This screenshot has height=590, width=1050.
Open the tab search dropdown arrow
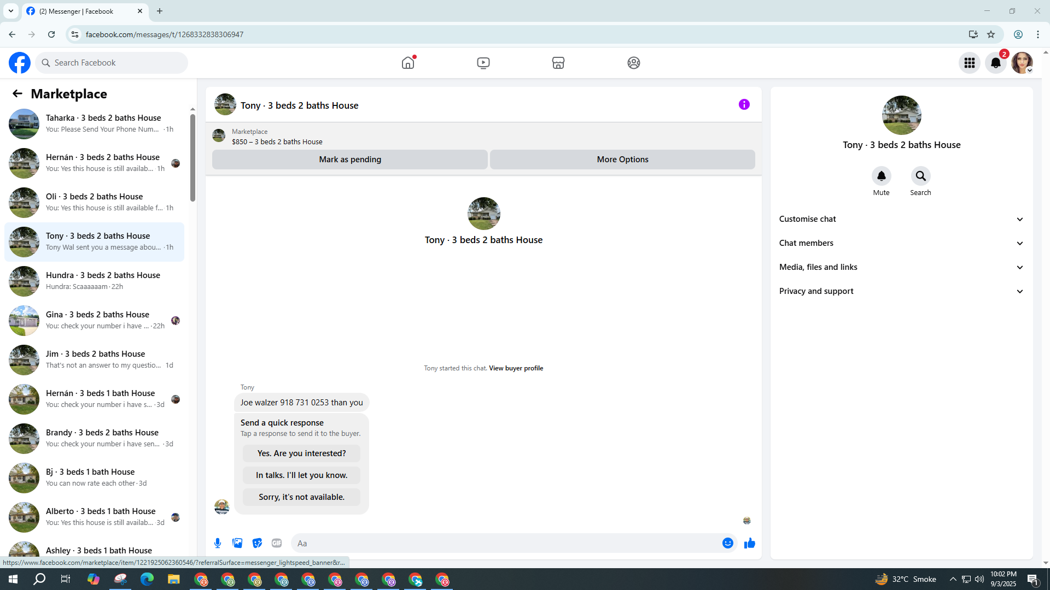tap(10, 11)
